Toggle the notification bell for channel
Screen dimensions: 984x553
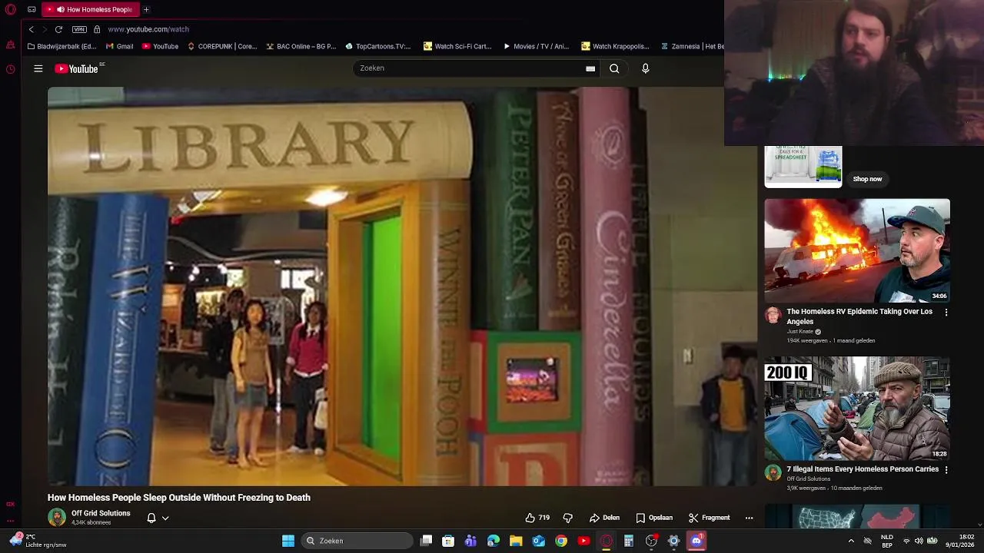[x=151, y=518]
